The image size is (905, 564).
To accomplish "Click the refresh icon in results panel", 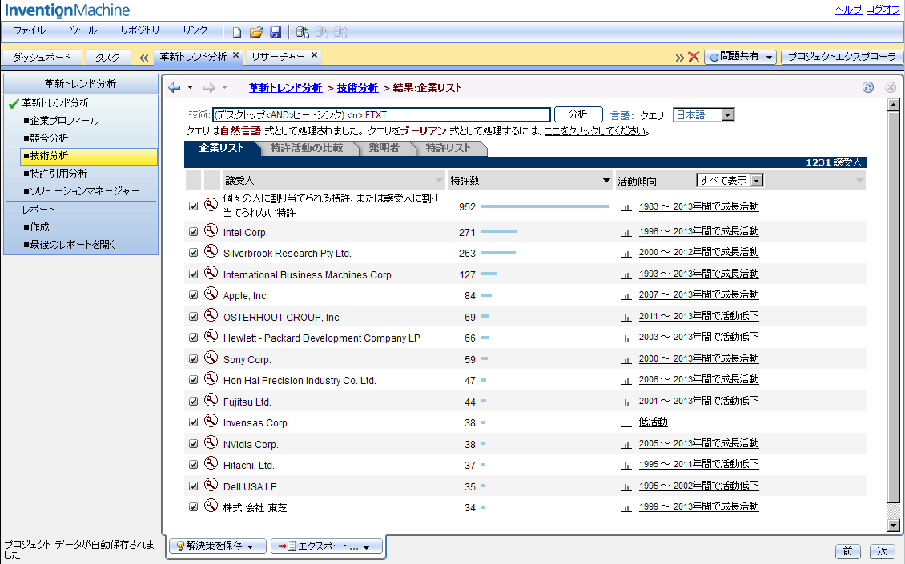I will 868,87.
